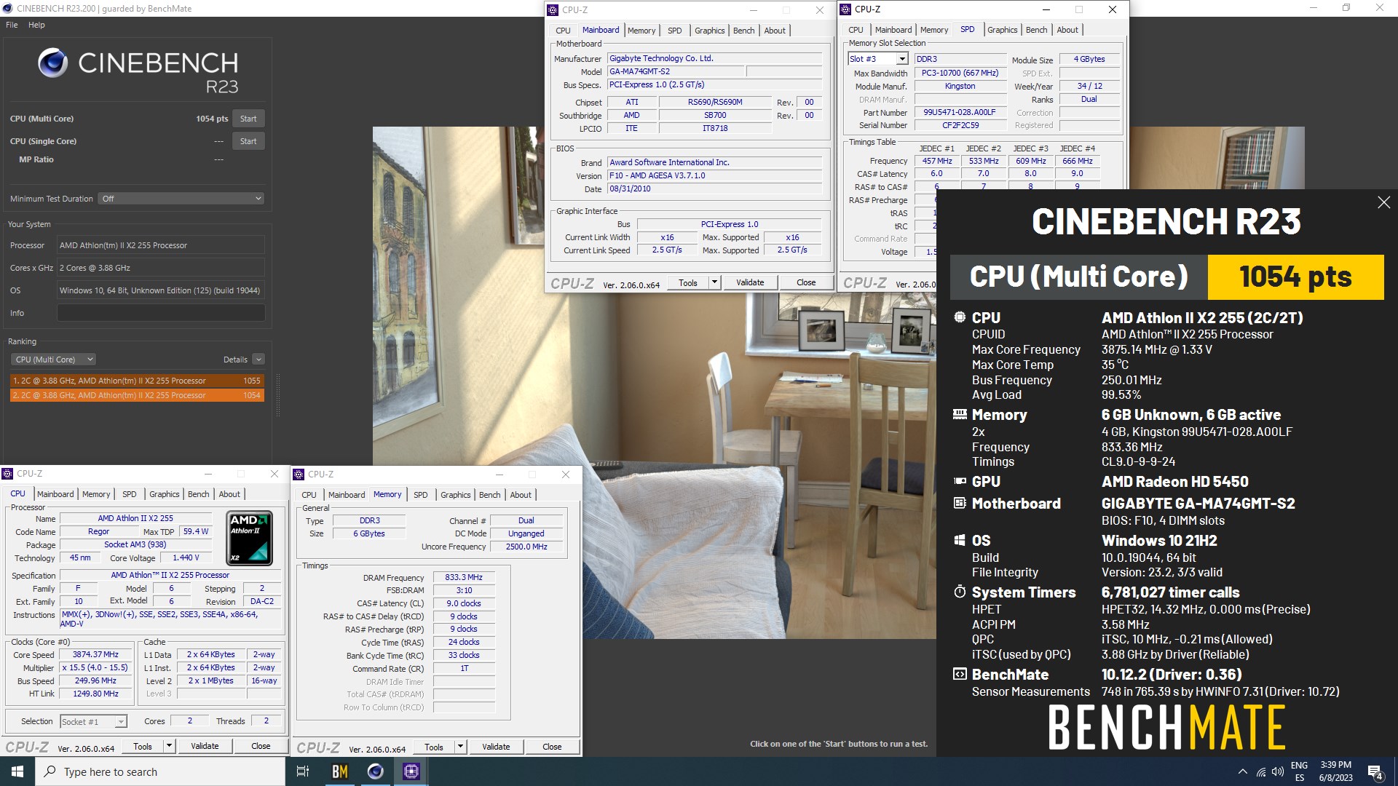Image resolution: width=1398 pixels, height=786 pixels.
Task: Click Close button in Mainboard CPU-Z window
Action: 806,282
